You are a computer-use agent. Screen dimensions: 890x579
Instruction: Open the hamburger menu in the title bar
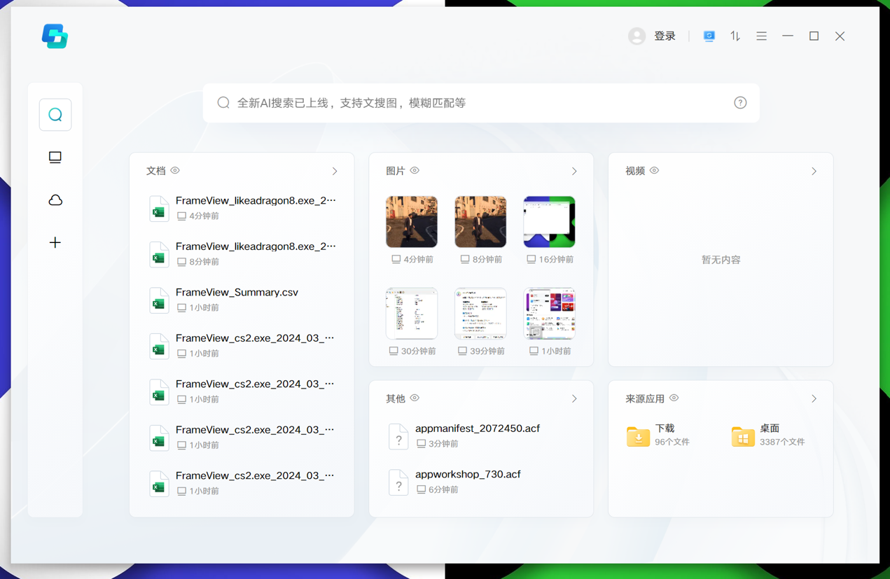click(761, 36)
